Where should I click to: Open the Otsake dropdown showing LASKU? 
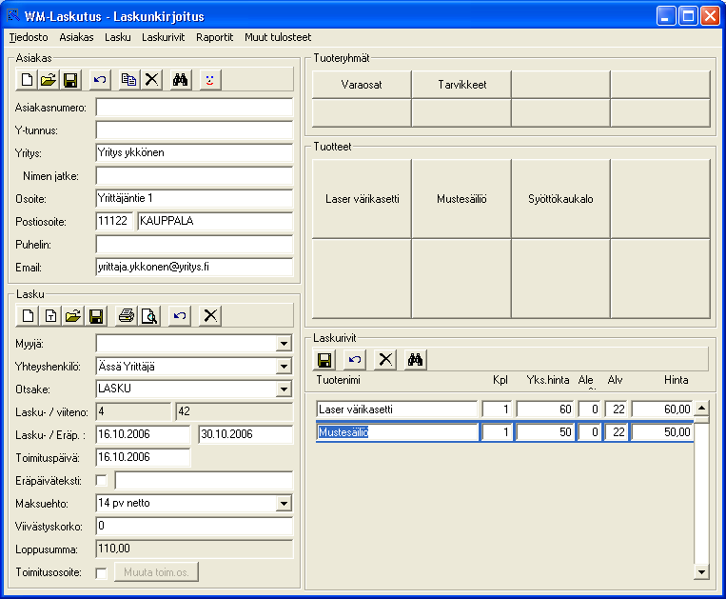tap(284, 389)
